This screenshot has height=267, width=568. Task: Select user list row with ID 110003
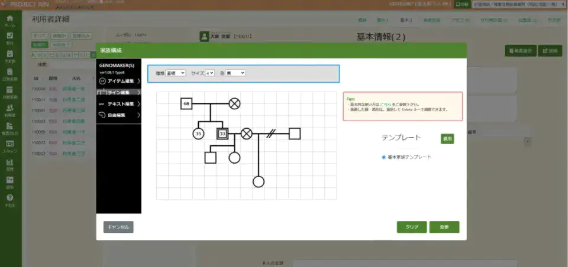click(x=64, y=121)
